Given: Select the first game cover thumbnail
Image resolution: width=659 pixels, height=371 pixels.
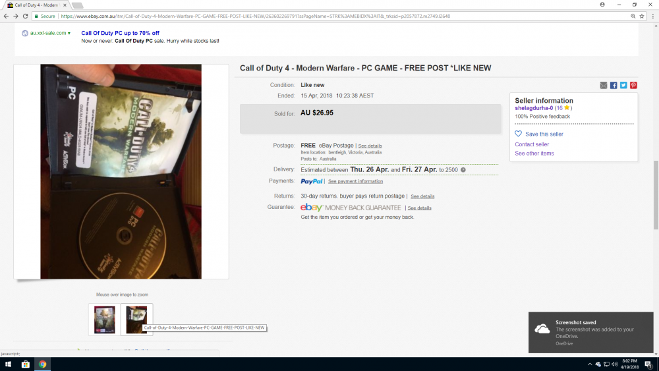Looking at the screenshot, I should (x=104, y=320).
